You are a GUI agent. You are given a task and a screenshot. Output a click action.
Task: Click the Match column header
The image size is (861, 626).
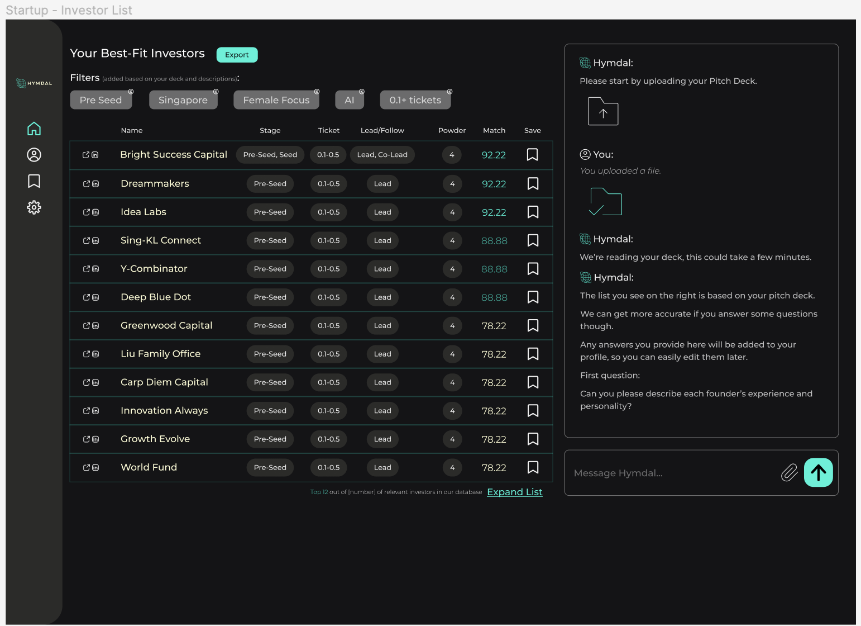coord(494,130)
